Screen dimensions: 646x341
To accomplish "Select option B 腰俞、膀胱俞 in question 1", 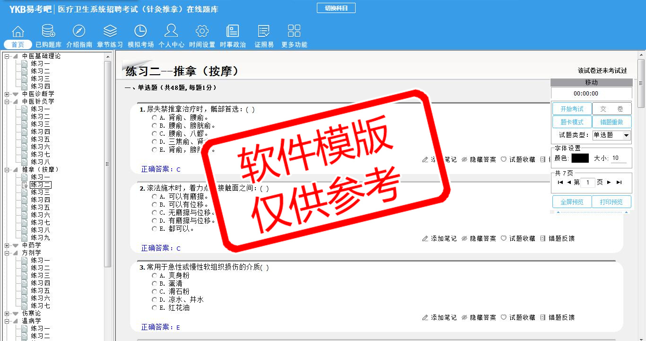I will coord(154,125).
